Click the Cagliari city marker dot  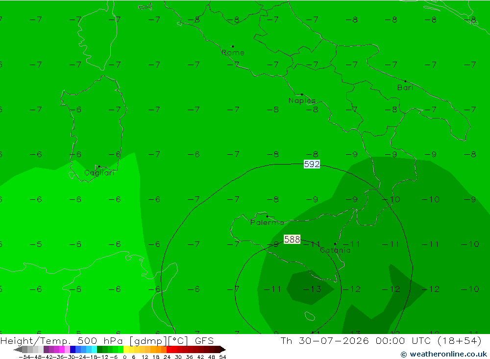pyautogui.click(x=99, y=167)
